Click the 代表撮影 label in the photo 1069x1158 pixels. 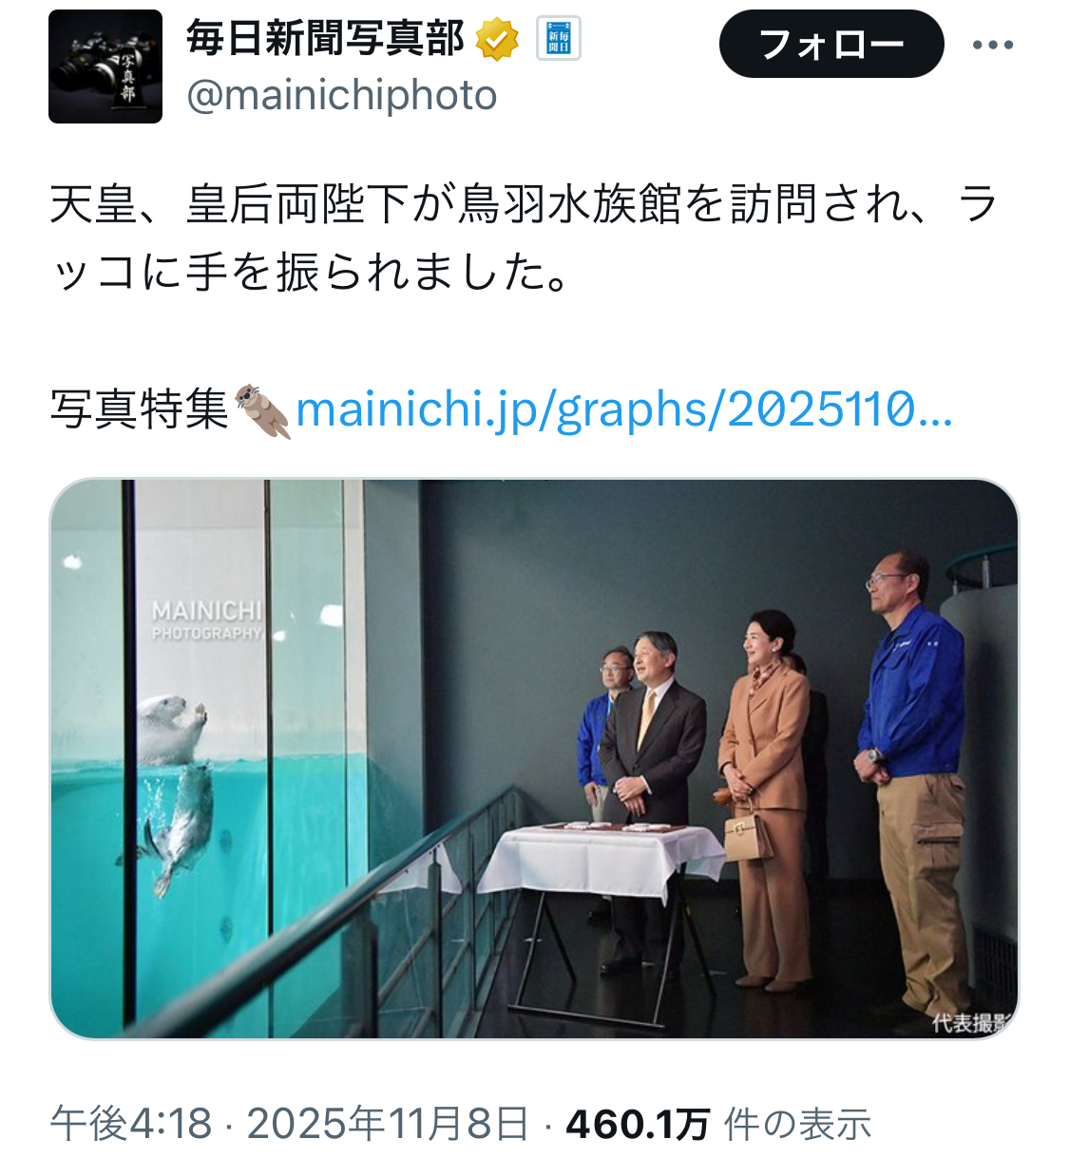pyautogui.click(x=972, y=1023)
